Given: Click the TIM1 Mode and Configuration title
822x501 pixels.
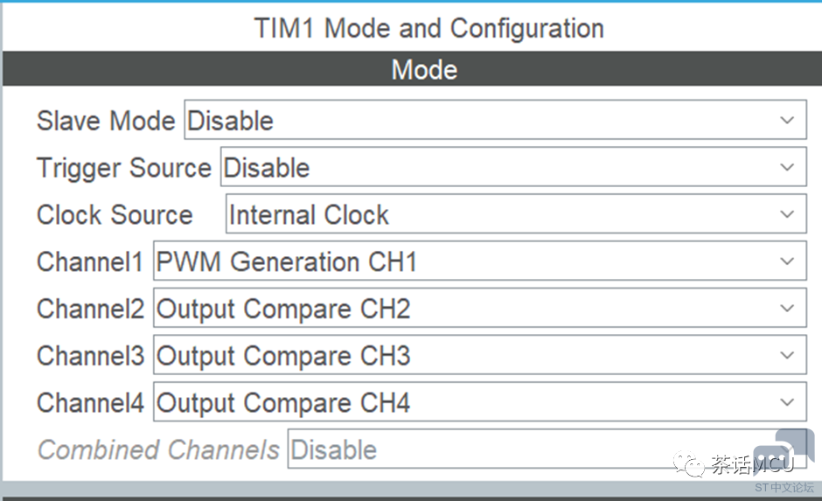Looking at the screenshot, I should click(x=428, y=28).
